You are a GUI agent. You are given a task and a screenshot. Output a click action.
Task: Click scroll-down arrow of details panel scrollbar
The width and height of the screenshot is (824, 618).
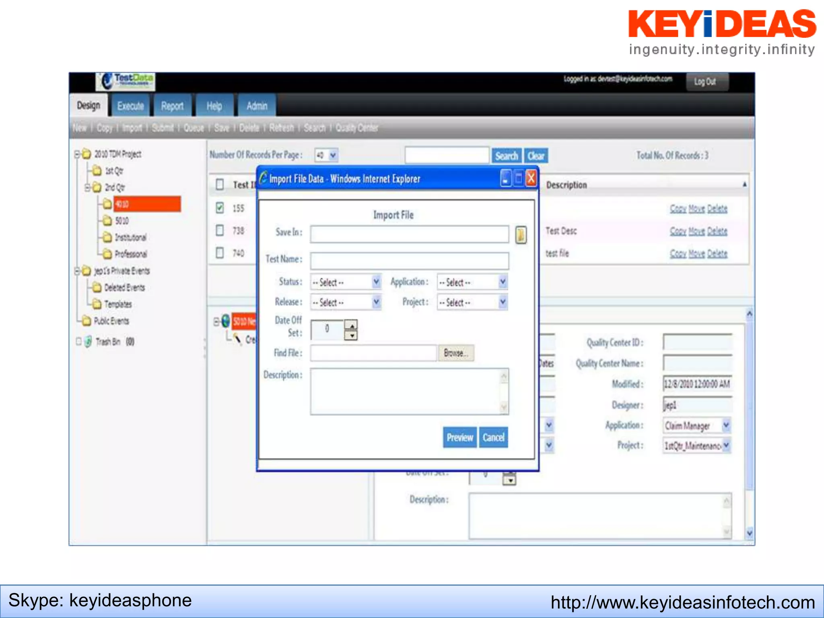tap(749, 533)
